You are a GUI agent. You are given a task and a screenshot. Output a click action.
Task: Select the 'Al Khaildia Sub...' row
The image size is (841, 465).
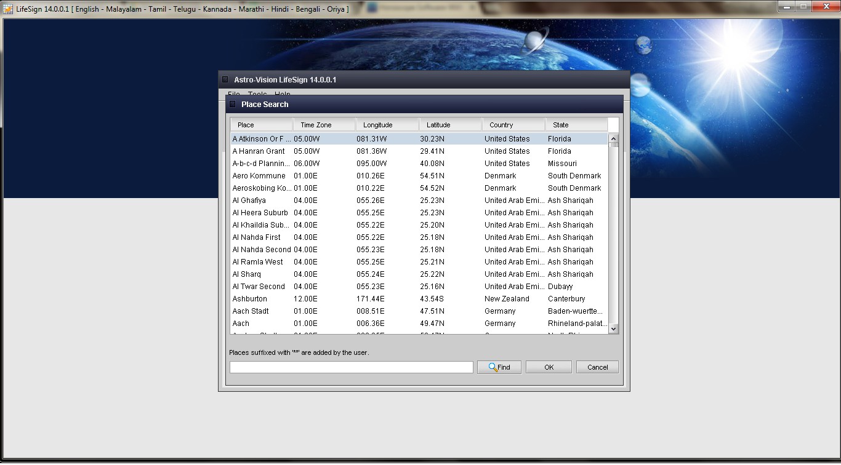(x=419, y=225)
